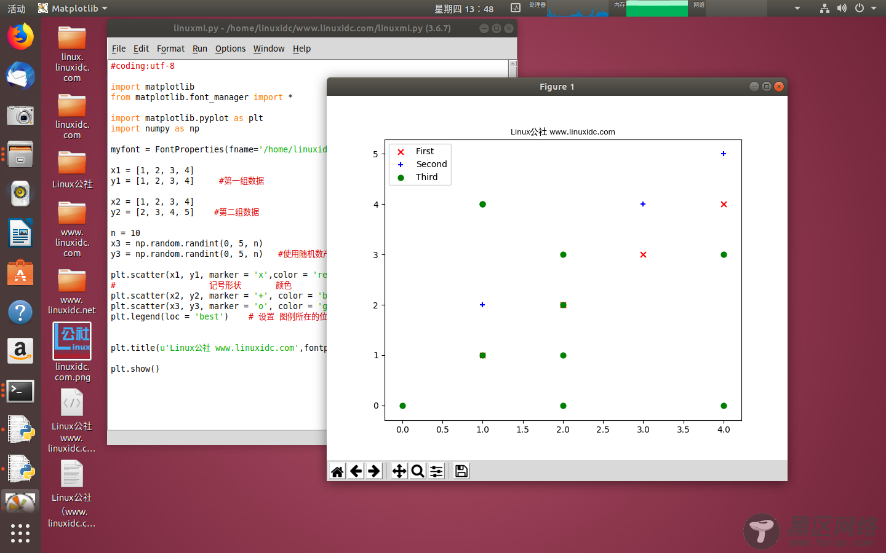Open system menu arrow at top right

click(x=874, y=9)
